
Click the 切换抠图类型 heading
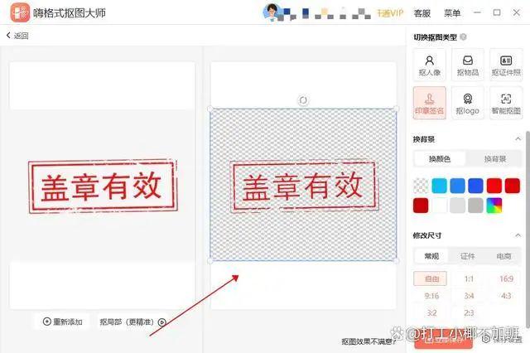[436, 37]
